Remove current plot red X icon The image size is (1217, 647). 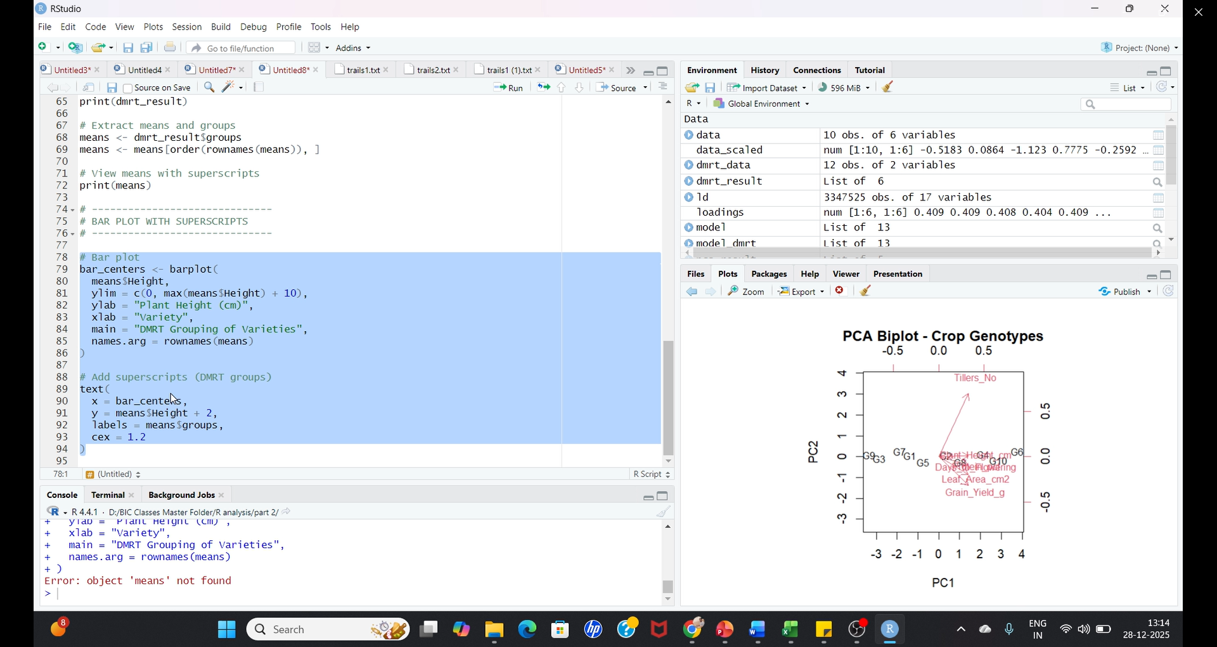coord(840,291)
